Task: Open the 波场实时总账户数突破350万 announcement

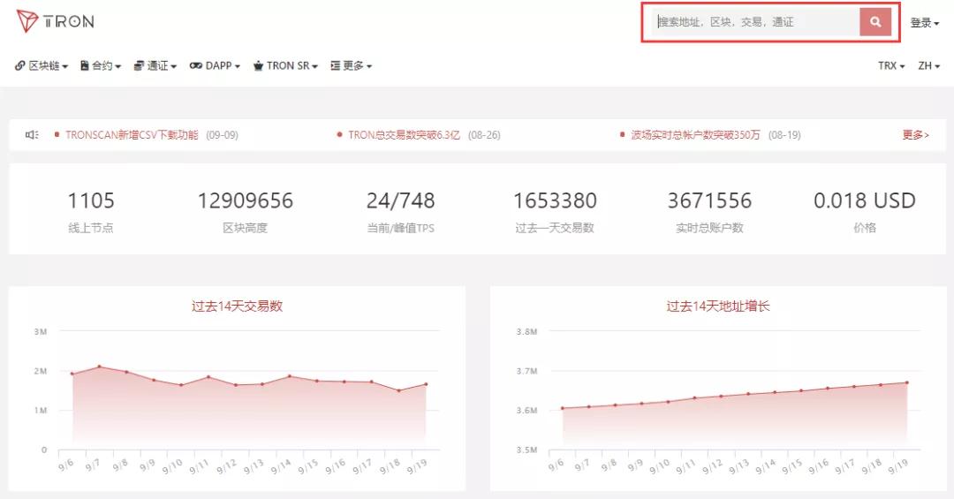Action: coord(695,135)
